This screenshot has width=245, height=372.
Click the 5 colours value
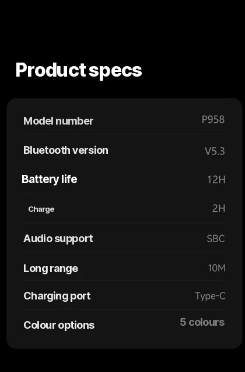click(202, 322)
